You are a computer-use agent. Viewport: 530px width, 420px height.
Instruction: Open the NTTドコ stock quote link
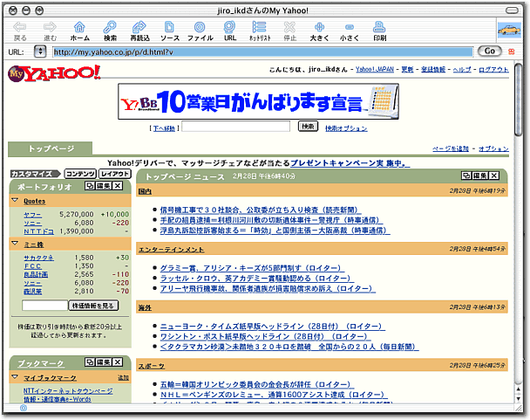click(x=38, y=231)
